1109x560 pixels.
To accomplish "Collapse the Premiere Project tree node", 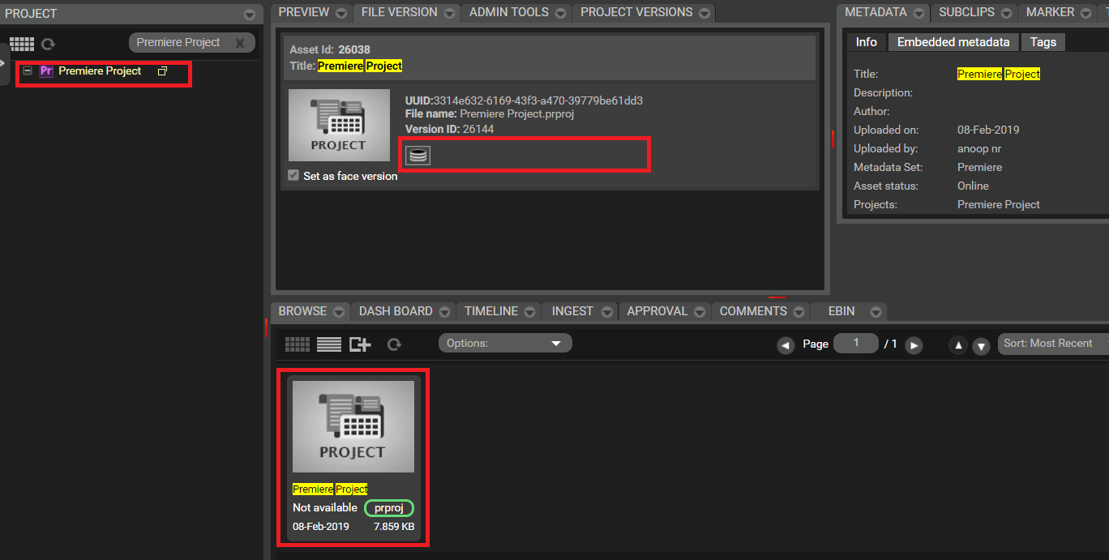I will tap(28, 71).
